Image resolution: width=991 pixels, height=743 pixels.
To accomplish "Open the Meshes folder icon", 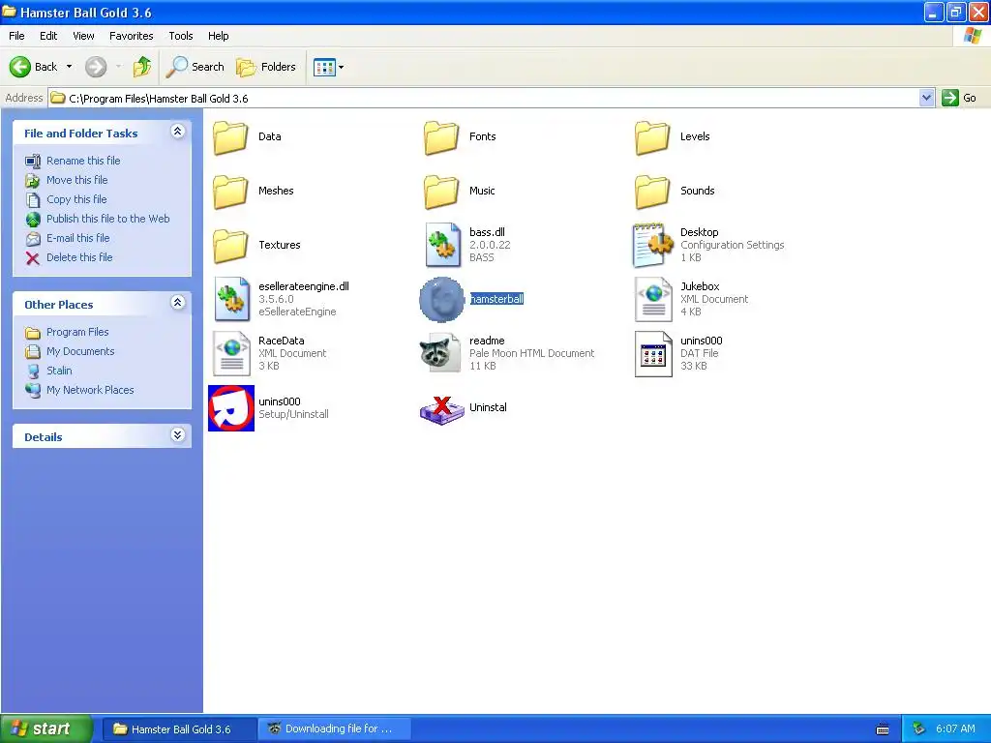I will 230,192.
